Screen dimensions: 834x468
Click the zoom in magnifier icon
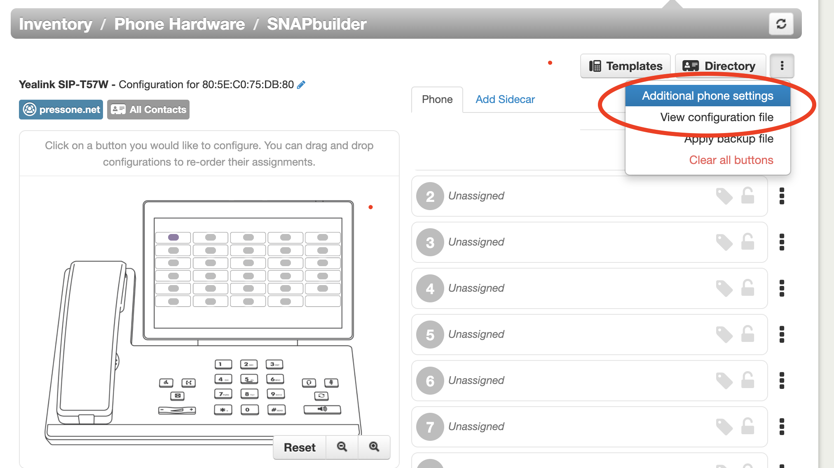tap(374, 447)
